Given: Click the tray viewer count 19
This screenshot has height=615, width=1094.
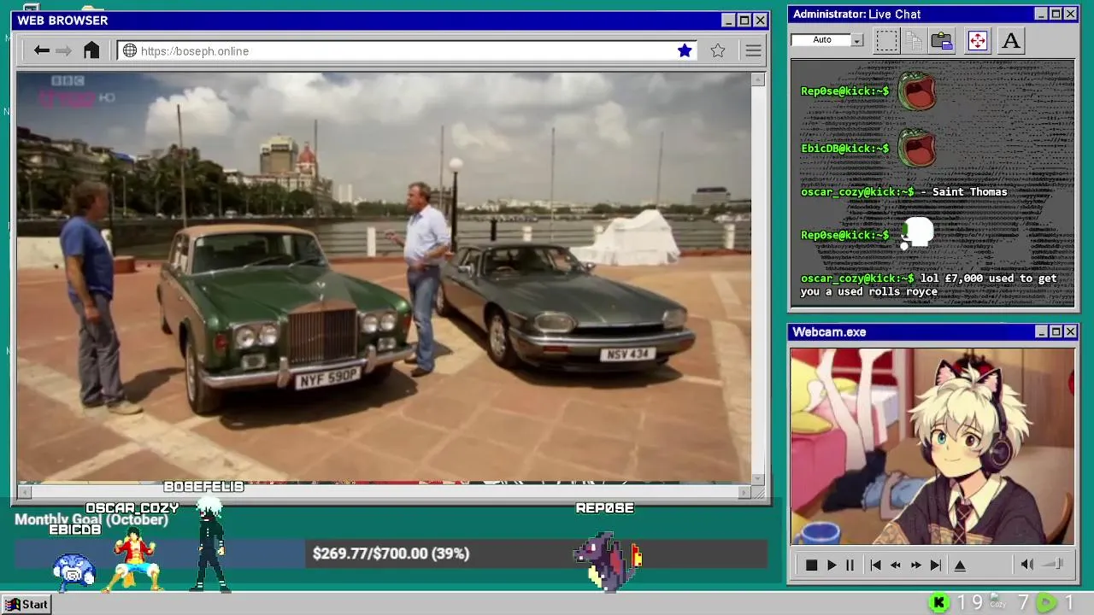Looking at the screenshot, I should coord(969,603).
